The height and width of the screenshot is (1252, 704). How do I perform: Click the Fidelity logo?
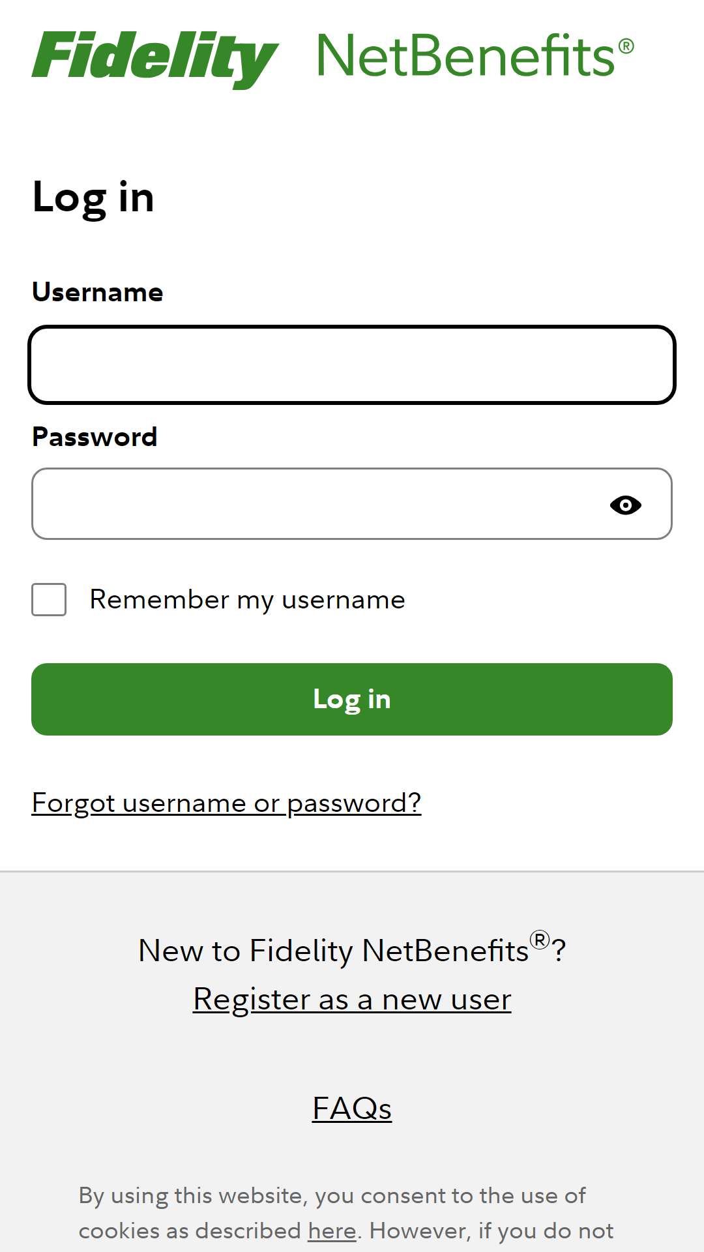click(155, 59)
